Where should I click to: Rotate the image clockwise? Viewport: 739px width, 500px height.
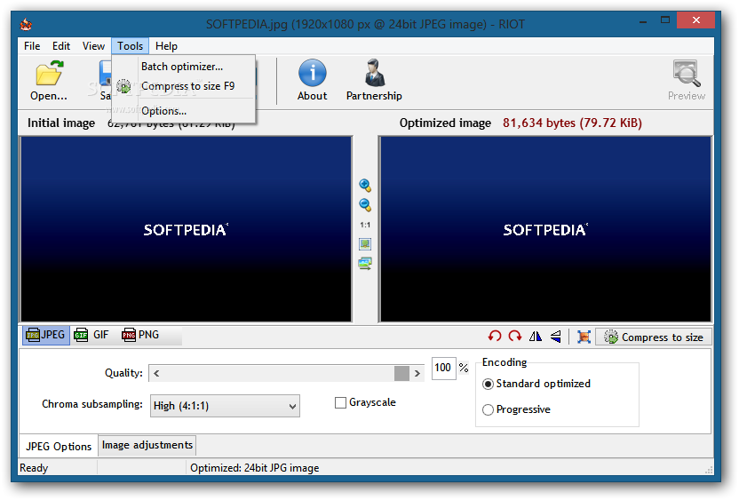tap(515, 337)
